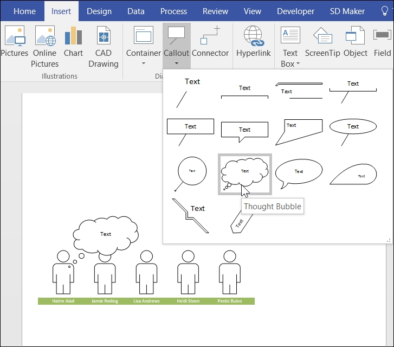
Task: Select the Insert tab
Action: pos(61,11)
